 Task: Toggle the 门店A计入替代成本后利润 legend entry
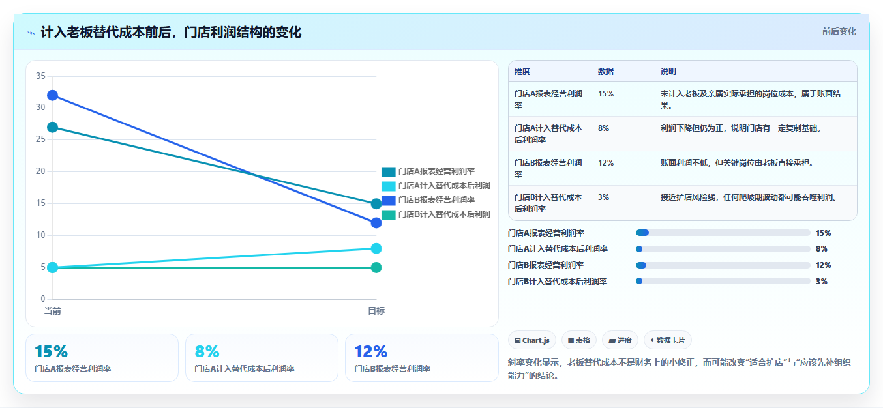pyautogui.click(x=436, y=186)
